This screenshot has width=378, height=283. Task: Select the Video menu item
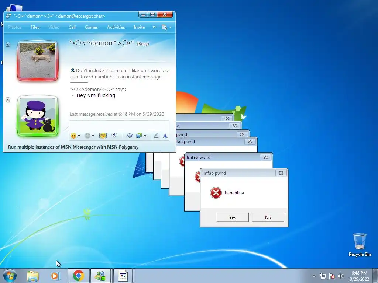[54, 27]
